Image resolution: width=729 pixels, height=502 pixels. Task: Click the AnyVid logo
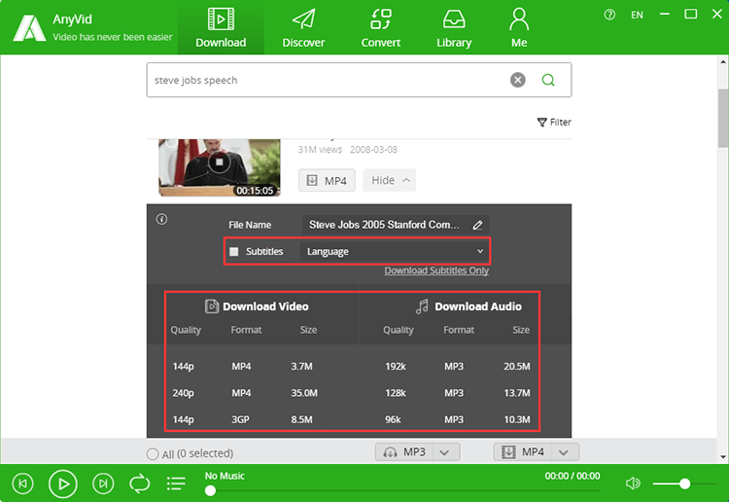point(29,28)
